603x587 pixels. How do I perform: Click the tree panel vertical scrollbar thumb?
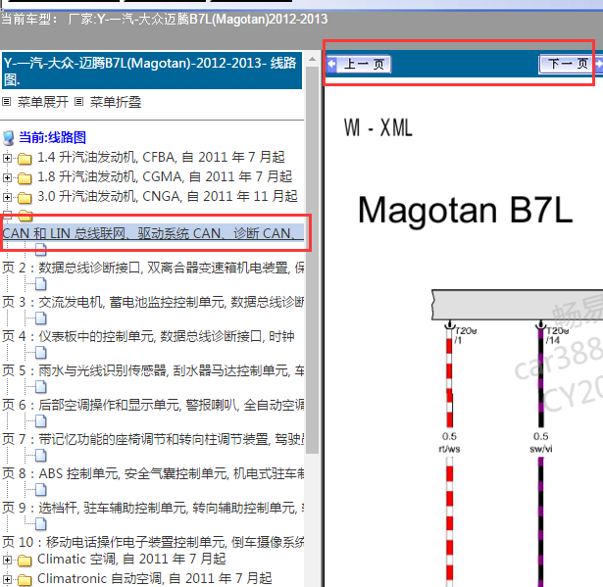(x=312, y=260)
